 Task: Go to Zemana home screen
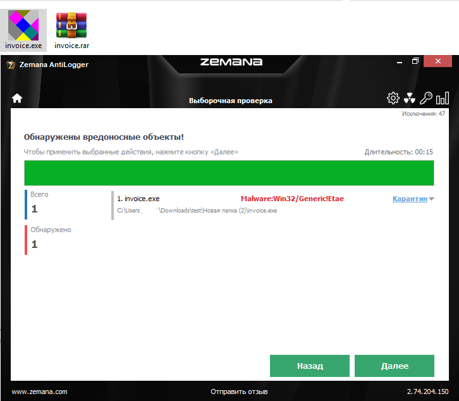coord(17,98)
